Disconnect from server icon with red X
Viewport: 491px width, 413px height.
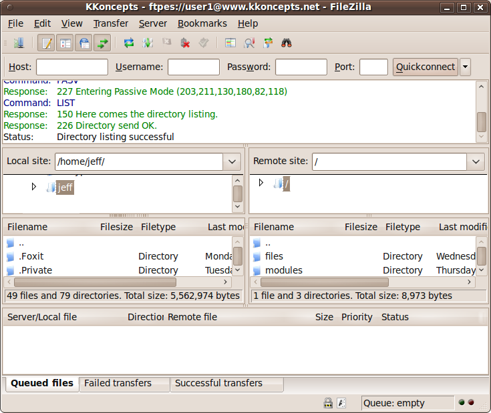pos(185,43)
